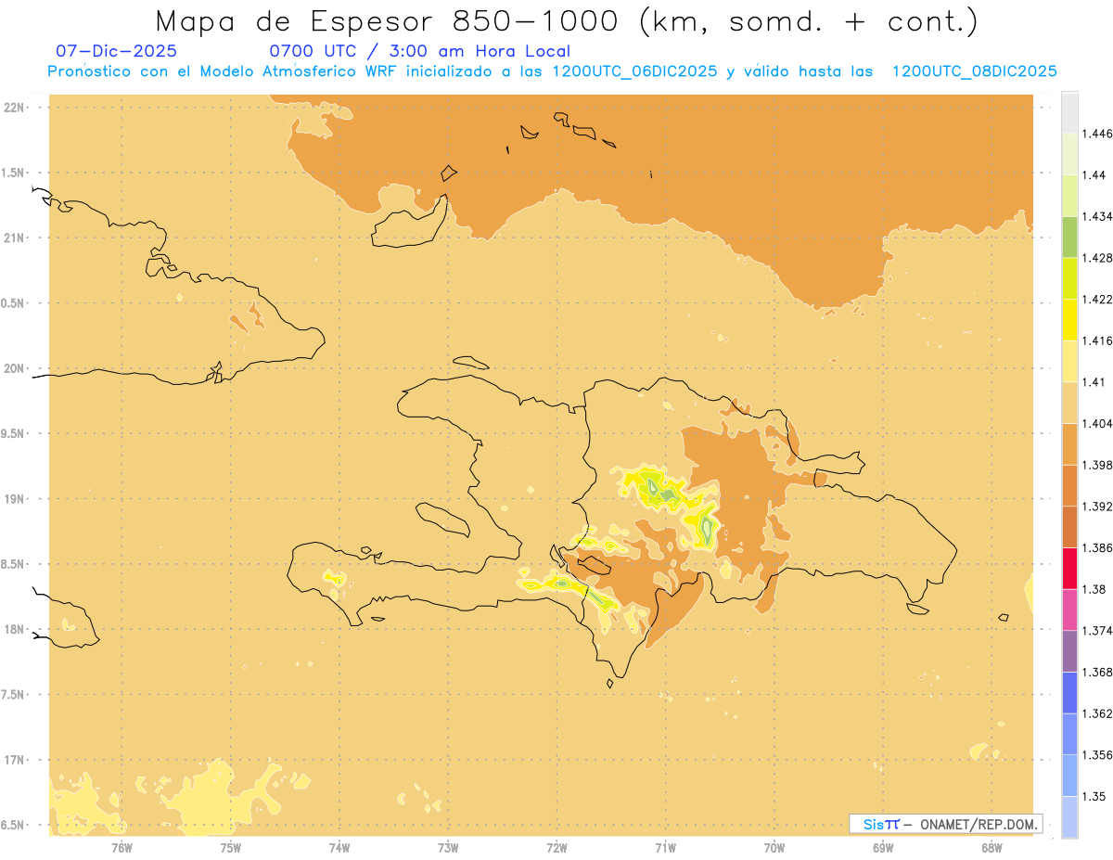Click the 69W longitude label
The width and height of the screenshot is (1113, 860).
coord(883,847)
